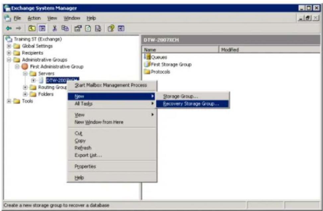
Task: Click the Up one level toolbar icon
Action: click(x=32, y=28)
